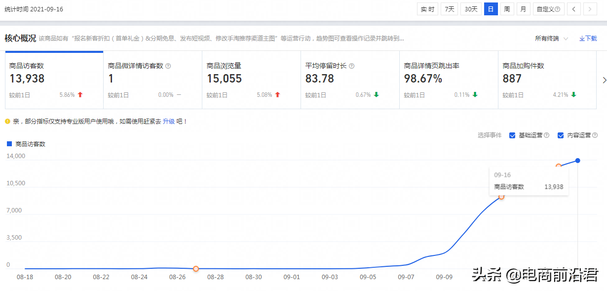Open the 所有终端 terminal dropdown

[x=551, y=39]
